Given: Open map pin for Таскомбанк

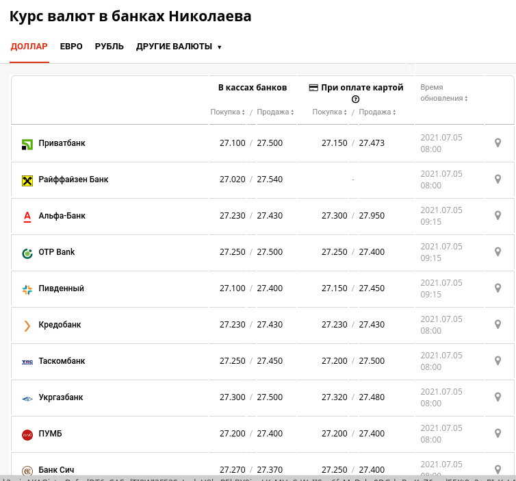Looking at the screenshot, I should pyautogui.click(x=498, y=360).
